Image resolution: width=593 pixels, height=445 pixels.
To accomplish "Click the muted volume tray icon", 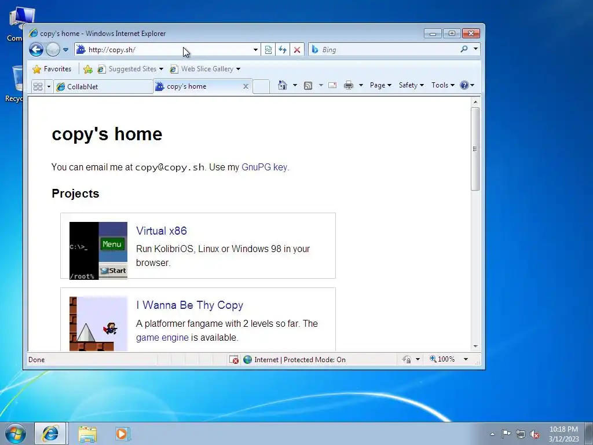I will tap(535, 434).
